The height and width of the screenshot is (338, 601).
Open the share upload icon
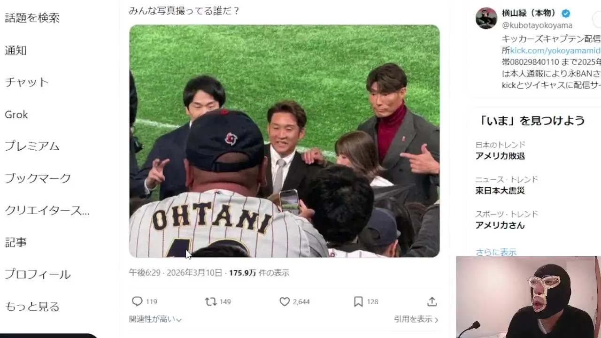pyautogui.click(x=432, y=301)
